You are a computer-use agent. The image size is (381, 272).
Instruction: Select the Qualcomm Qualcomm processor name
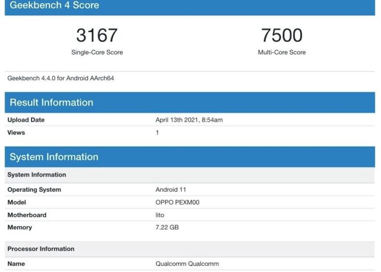(187, 264)
